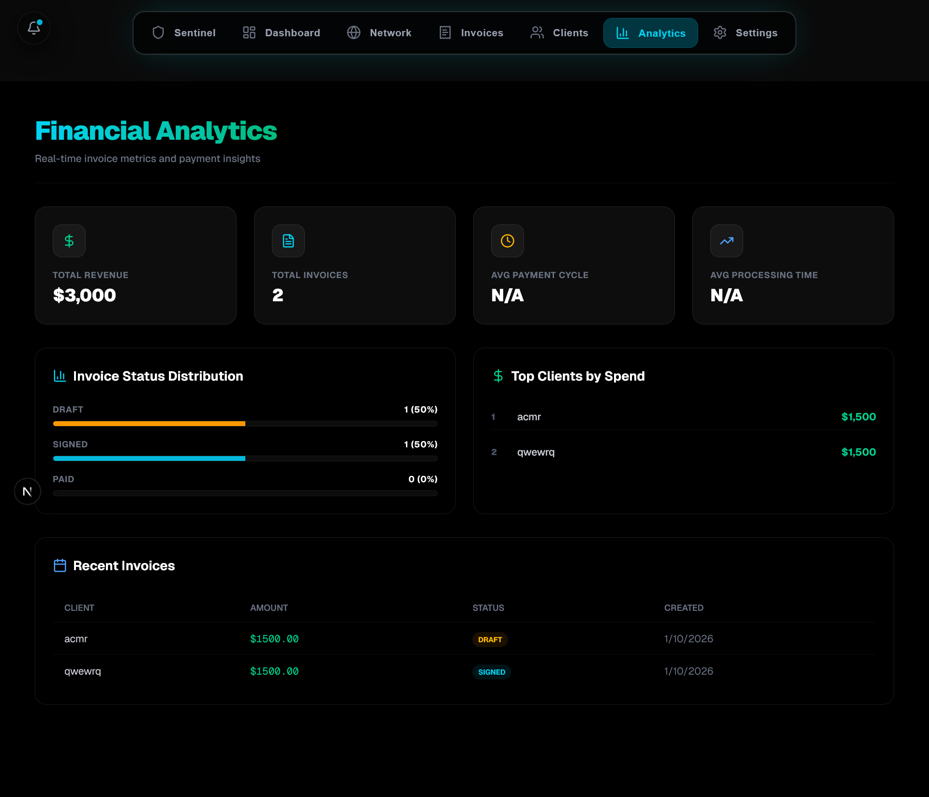Screen dimensions: 929x797
Task: Open Settings from the navigation bar
Action: coord(746,33)
